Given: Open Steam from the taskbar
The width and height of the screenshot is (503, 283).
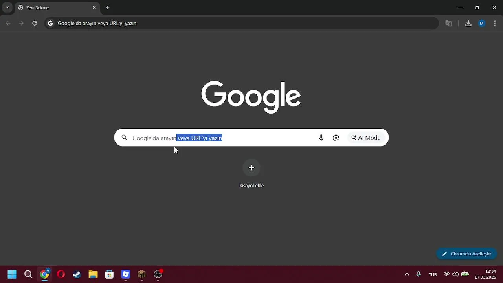Looking at the screenshot, I should 77,274.
